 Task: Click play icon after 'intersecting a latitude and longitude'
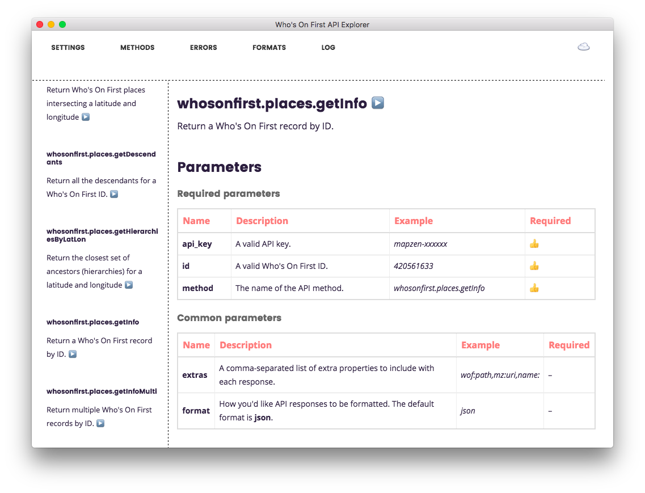(86, 117)
